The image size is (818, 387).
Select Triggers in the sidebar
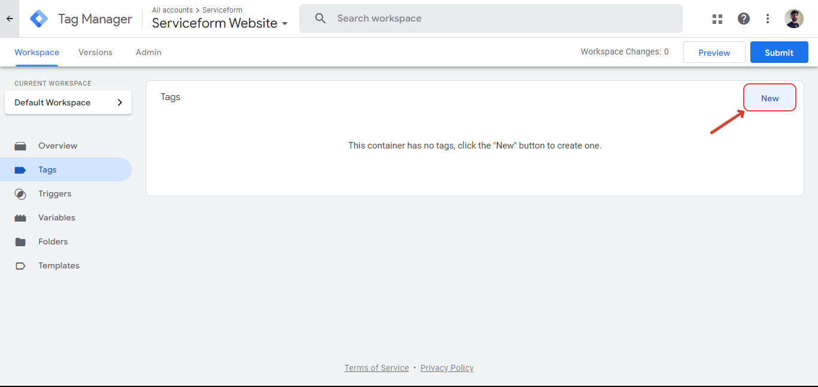pyautogui.click(x=66, y=193)
